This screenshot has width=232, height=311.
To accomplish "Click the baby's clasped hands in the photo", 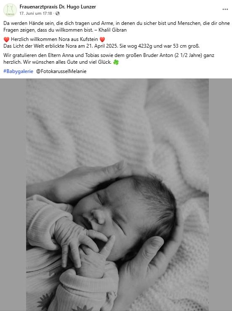I will 83,248.
